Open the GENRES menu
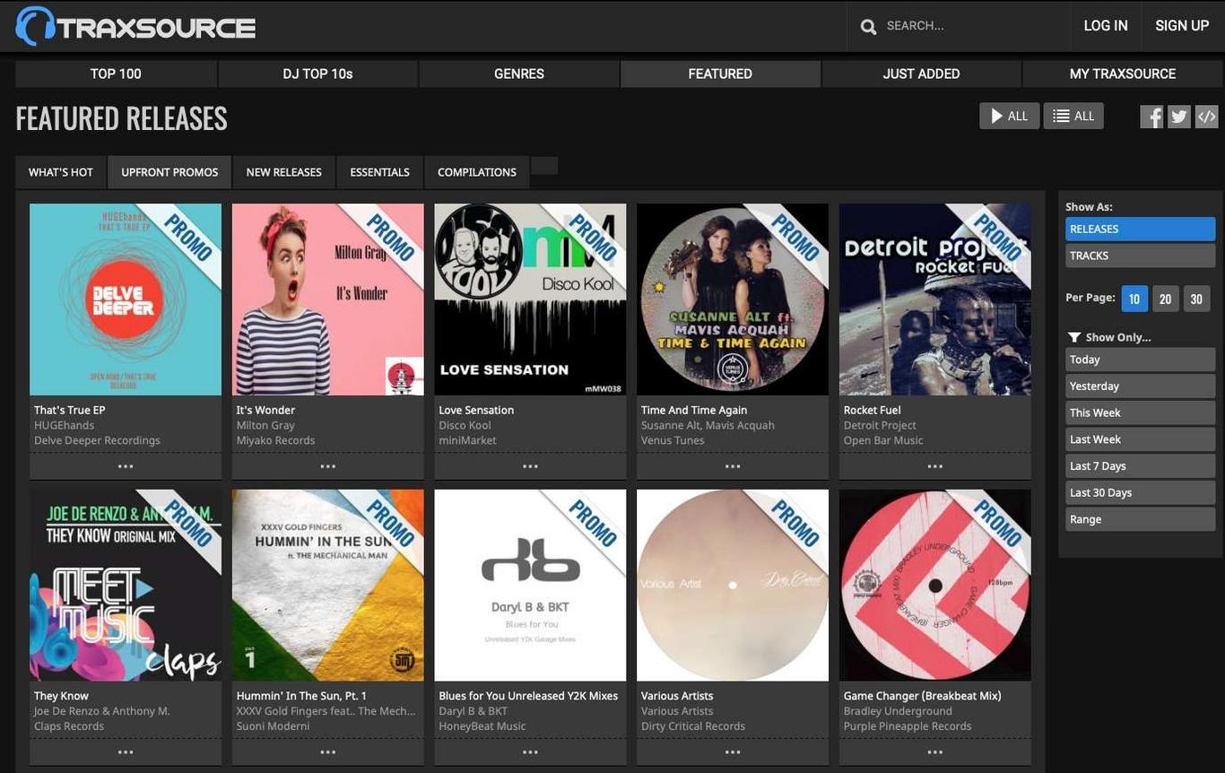 [x=519, y=74]
